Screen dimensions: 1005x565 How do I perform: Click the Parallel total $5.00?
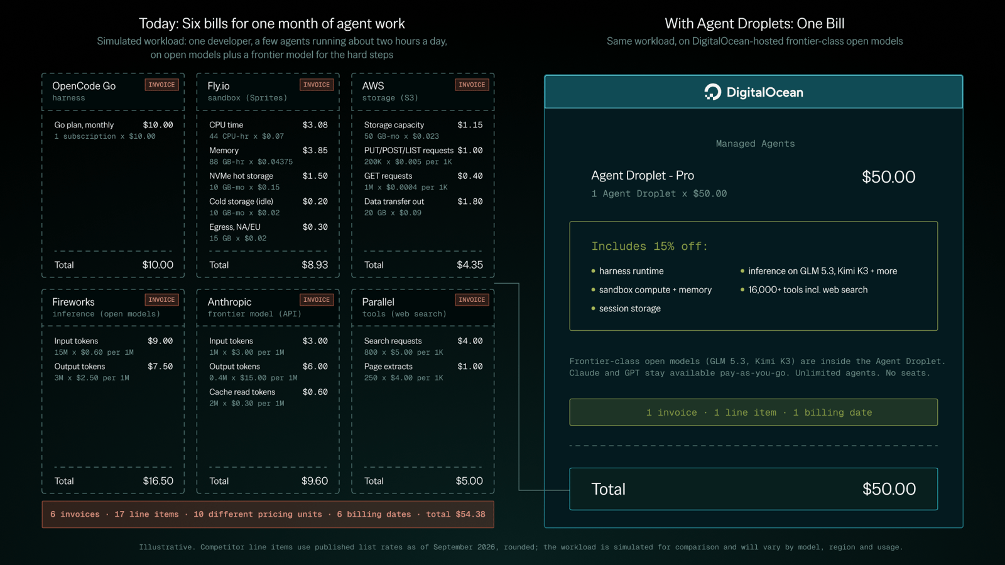[469, 481]
